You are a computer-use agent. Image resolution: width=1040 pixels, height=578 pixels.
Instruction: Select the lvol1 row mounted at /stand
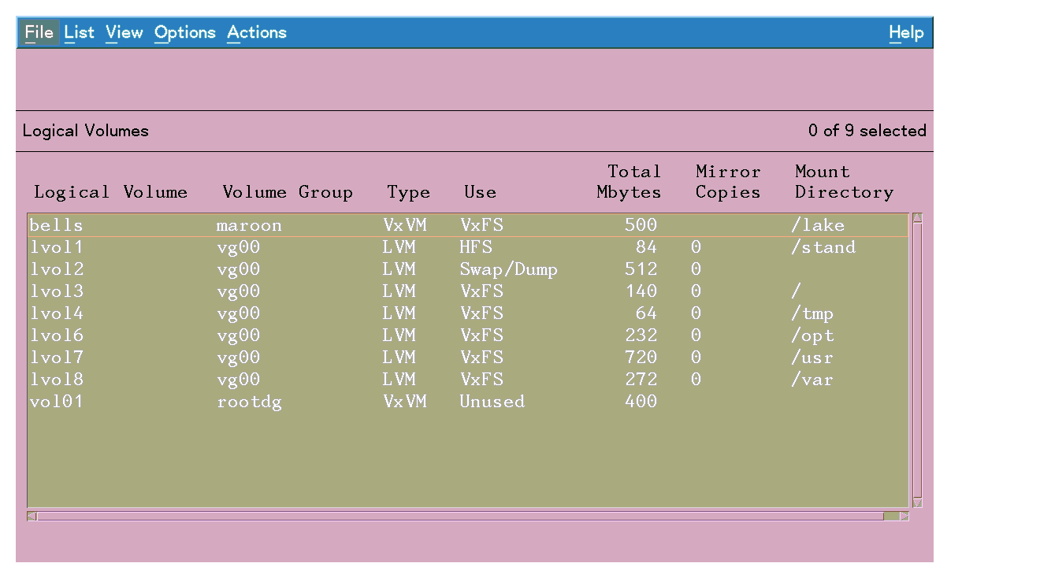(x=57, y=247)
